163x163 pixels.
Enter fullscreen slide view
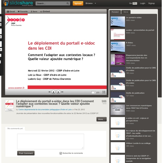pos(104,92)
